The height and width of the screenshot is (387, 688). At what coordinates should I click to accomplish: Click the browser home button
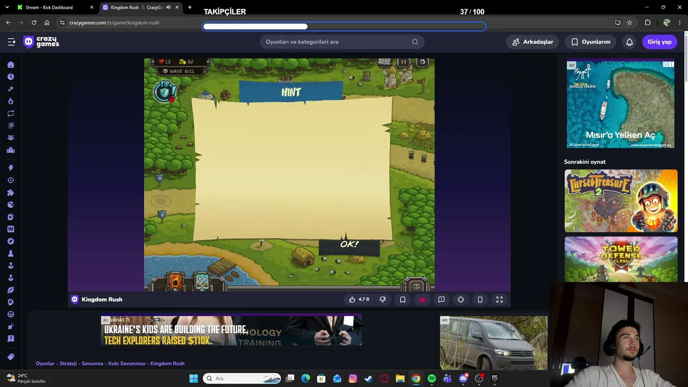point(47,23)
